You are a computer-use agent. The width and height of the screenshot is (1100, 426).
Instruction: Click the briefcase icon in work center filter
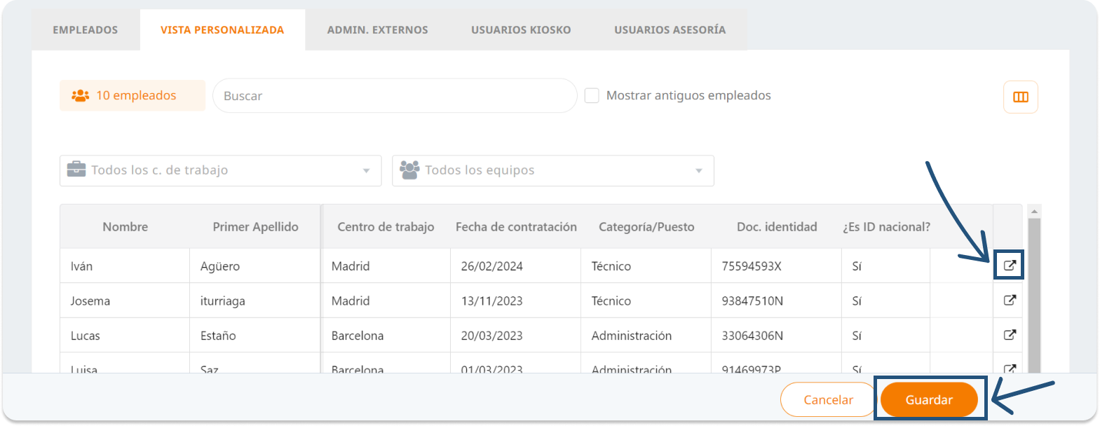[x=76, y=170]
